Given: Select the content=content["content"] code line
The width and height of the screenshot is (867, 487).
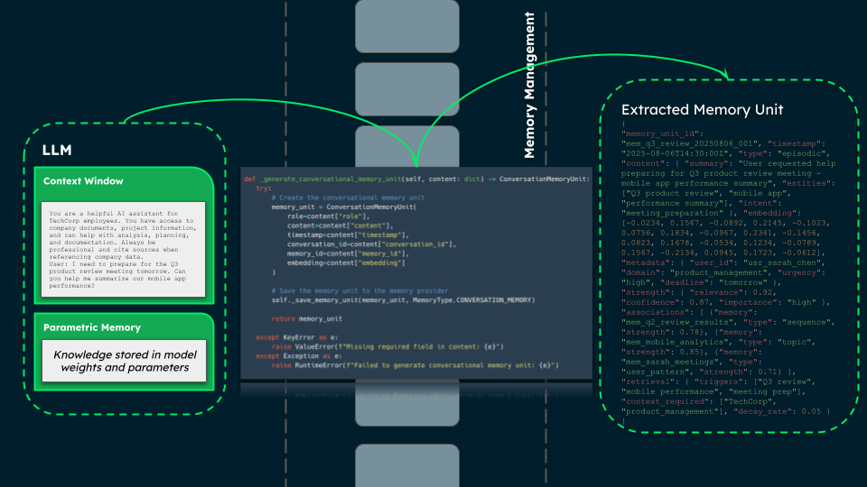Looking at the screenshot, I should 340,225.
